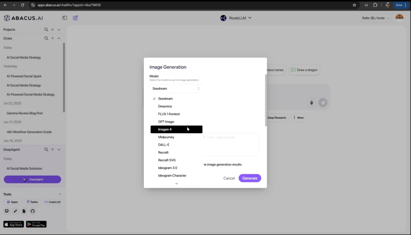Click the Error menu button in Chrome

click(x=401, y=5)
